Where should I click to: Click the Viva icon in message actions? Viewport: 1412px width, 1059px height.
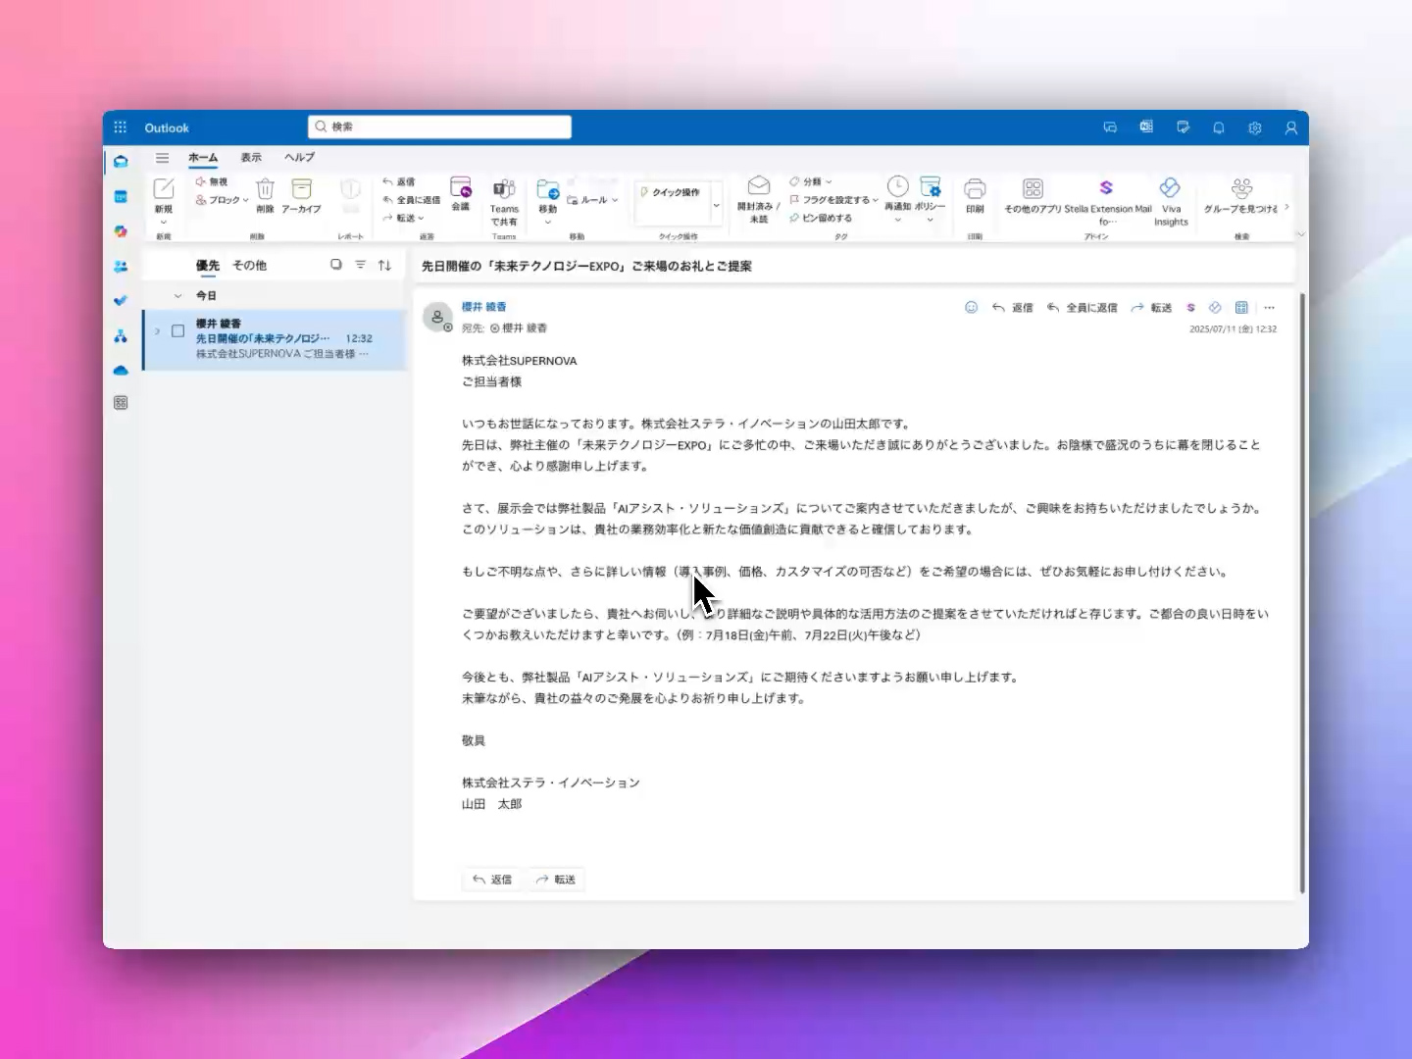[1216, 308]
